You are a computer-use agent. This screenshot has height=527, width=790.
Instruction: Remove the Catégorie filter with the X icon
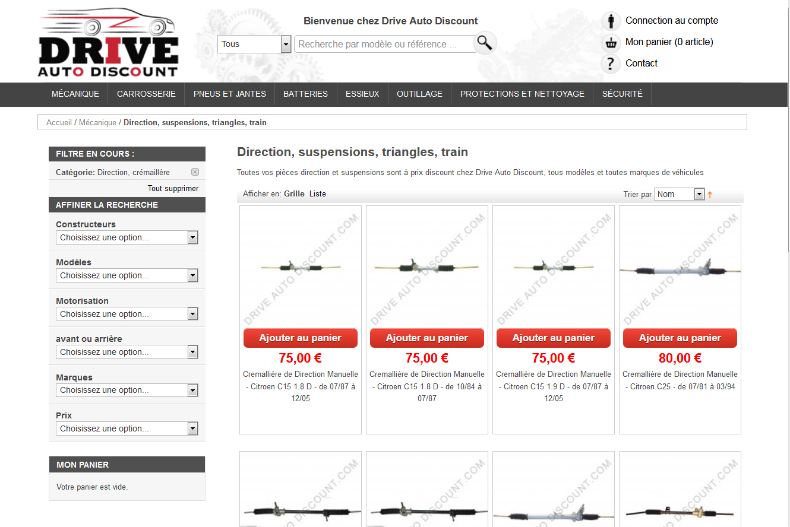(195, 172)
